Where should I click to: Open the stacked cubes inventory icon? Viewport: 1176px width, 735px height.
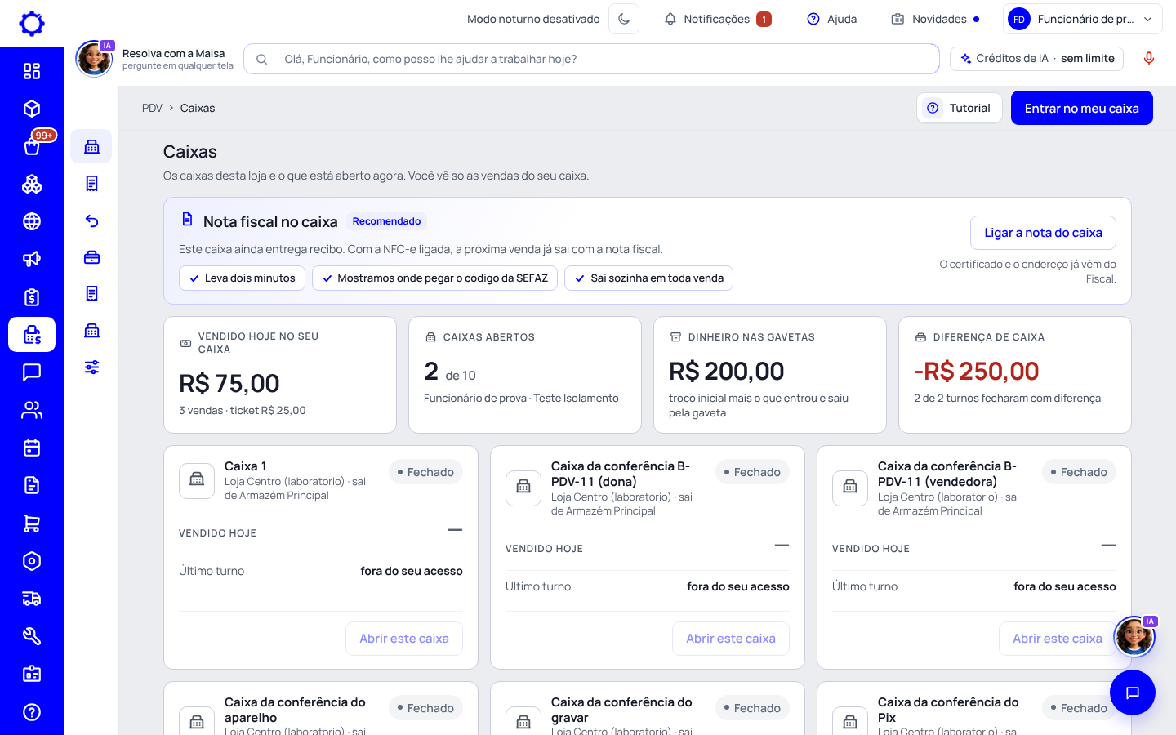pos(32,184)
